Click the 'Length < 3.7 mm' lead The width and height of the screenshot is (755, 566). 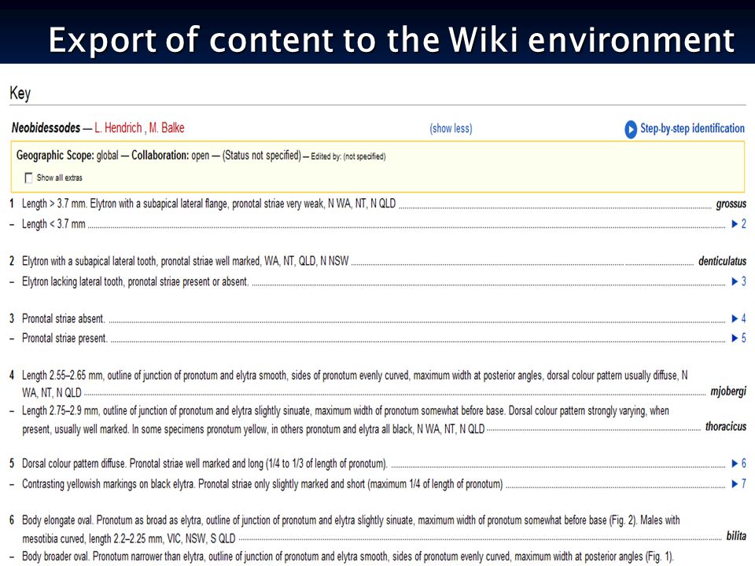pos(53,224)
